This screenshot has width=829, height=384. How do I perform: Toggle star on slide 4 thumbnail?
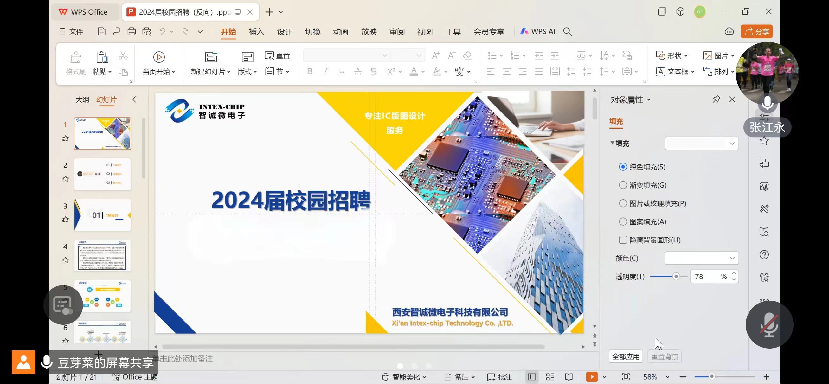(x=65, y=260)
